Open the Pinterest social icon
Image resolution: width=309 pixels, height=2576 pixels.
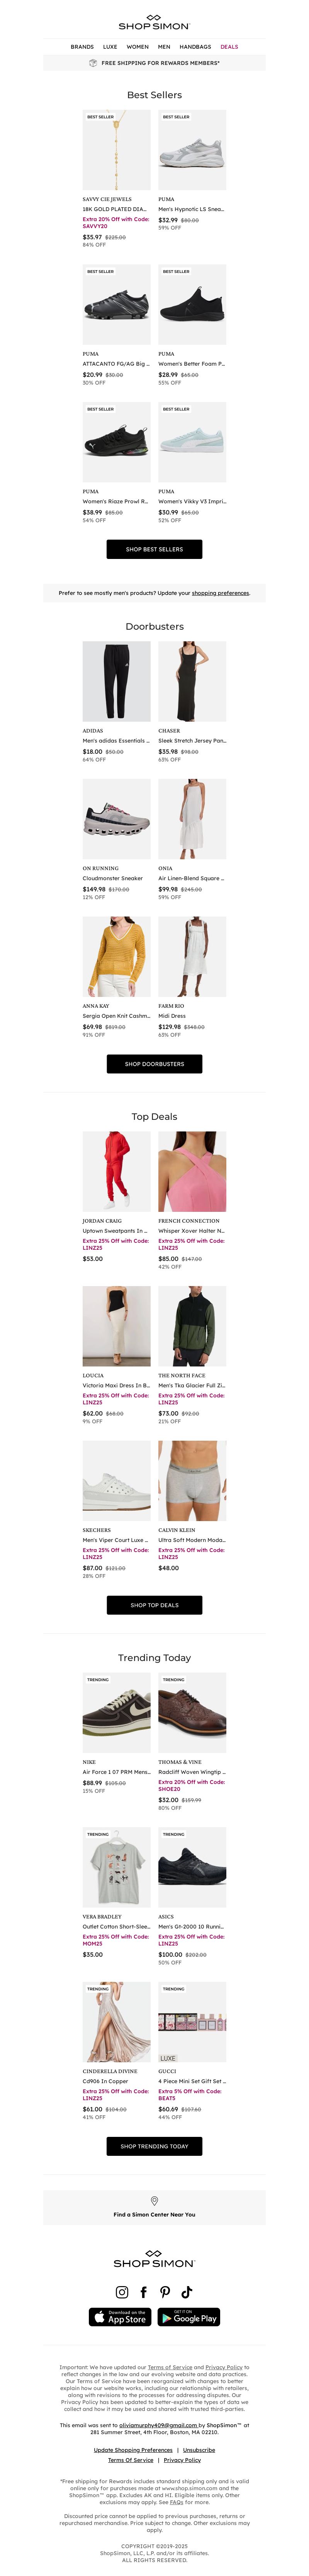click(x=165, y=2291)
